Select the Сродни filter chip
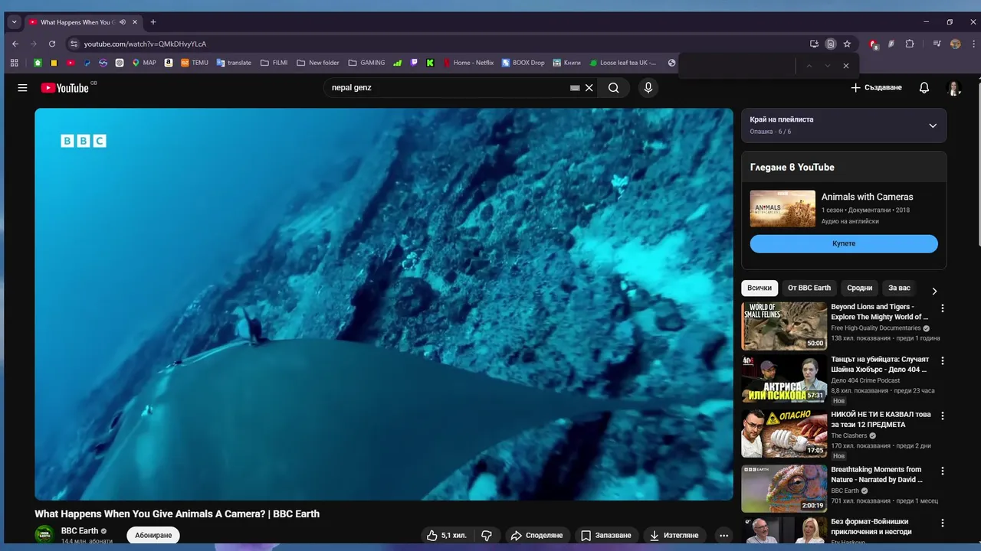The image size is (981, 551). [859, 288]
